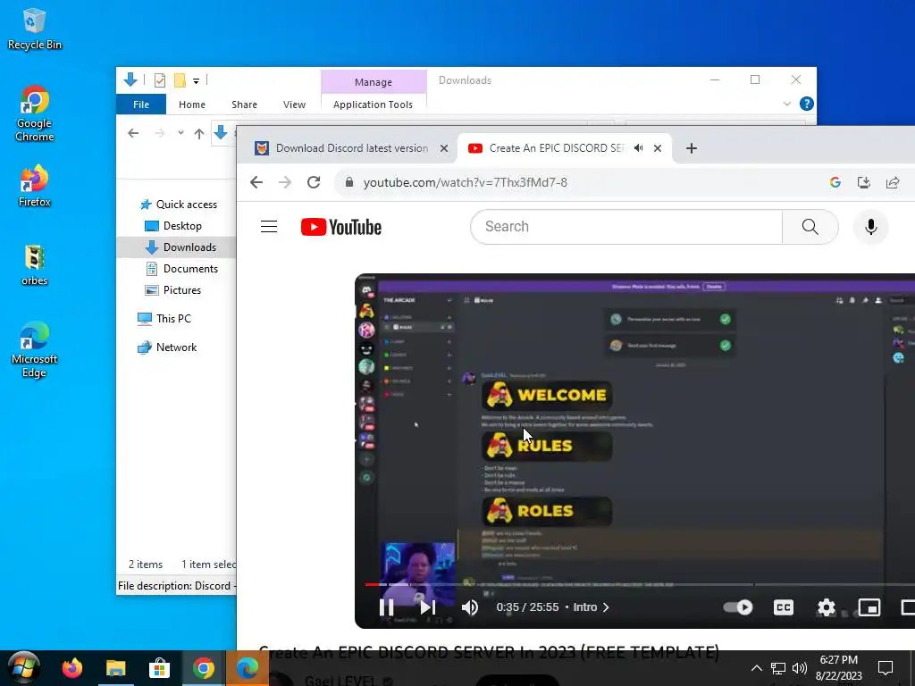
Task: Close the Download Discord tab
Action: tap(444, 148)
